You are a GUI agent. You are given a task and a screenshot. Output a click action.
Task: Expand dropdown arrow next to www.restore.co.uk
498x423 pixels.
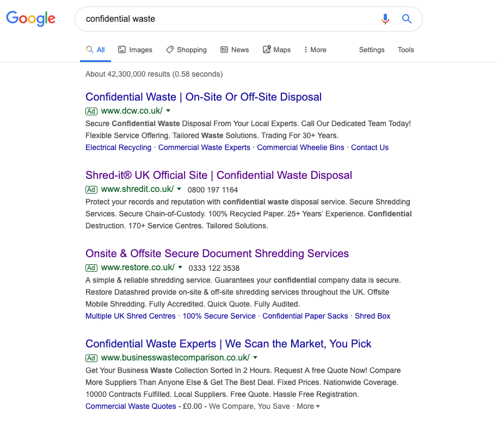[x=180, y=268]
